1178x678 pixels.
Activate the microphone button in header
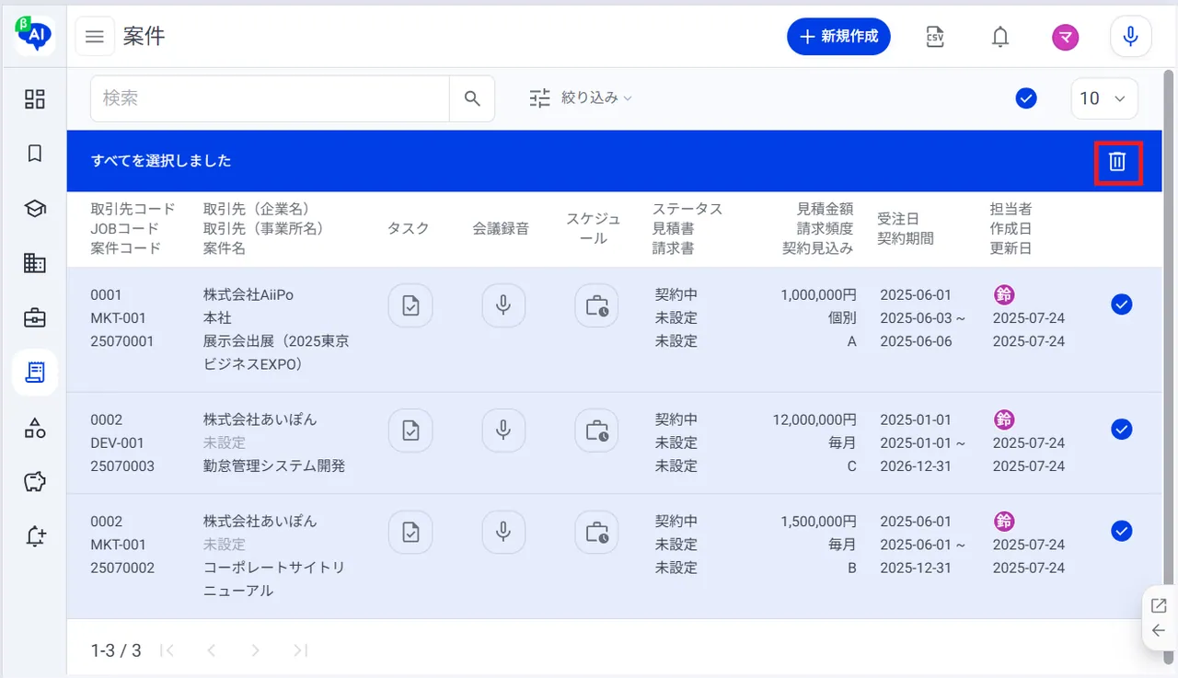(1131, 37)
